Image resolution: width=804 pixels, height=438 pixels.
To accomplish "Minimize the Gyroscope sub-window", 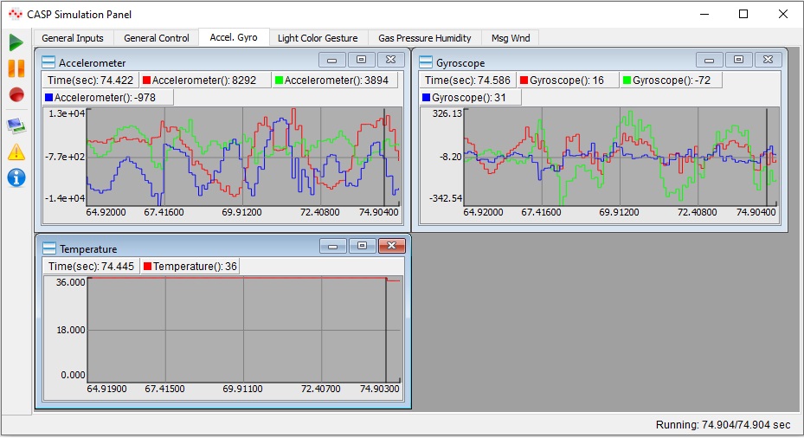I will click(709, 60).
